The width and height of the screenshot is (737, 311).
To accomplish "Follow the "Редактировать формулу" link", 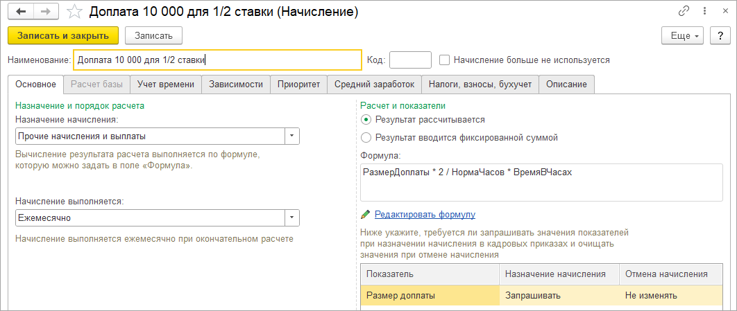I will click(x=425, y=215).
